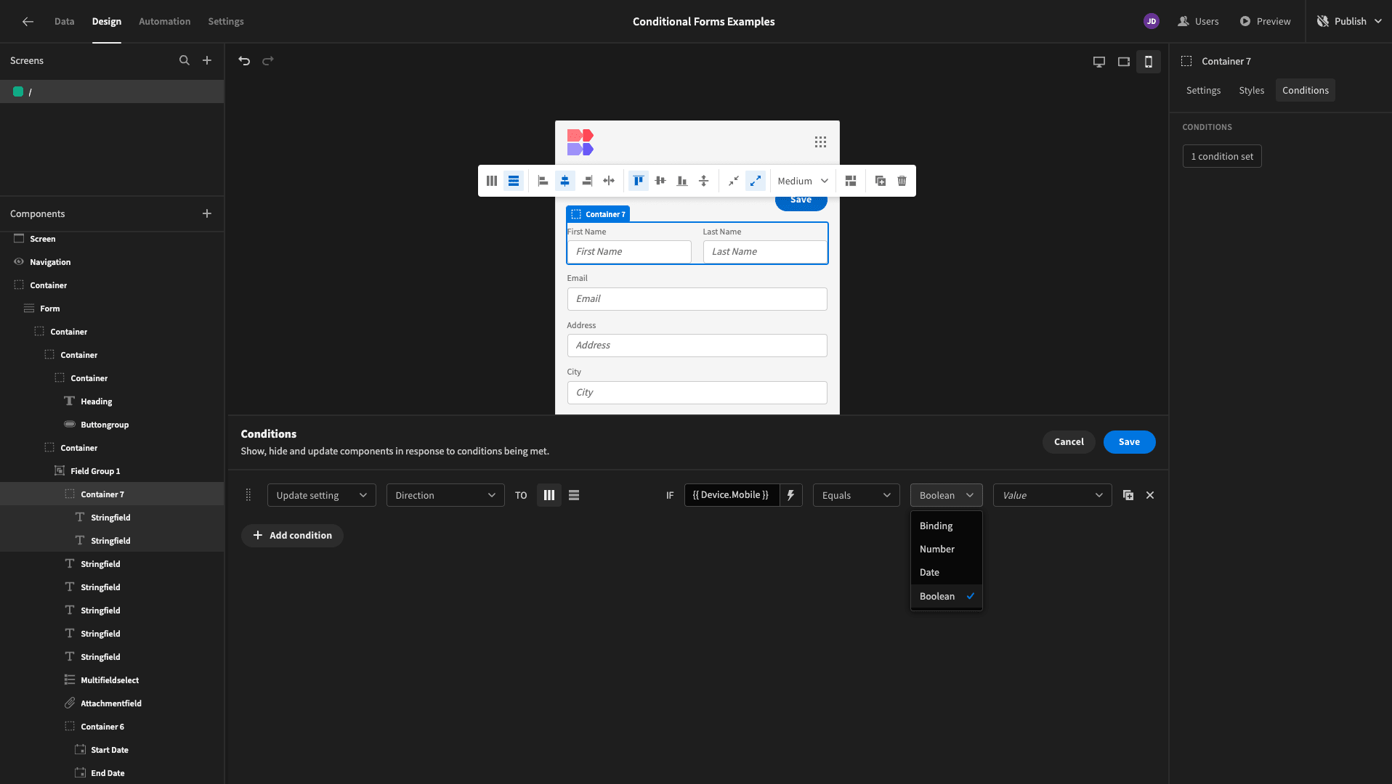
Task: Align items to top vertically
Action: click(639, 181)
